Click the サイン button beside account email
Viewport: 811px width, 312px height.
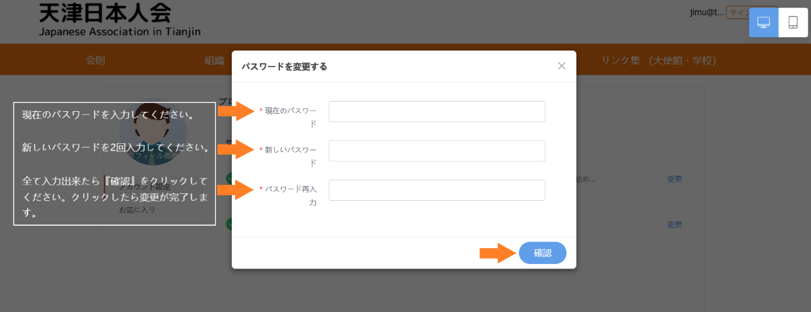tap(737, 12)
